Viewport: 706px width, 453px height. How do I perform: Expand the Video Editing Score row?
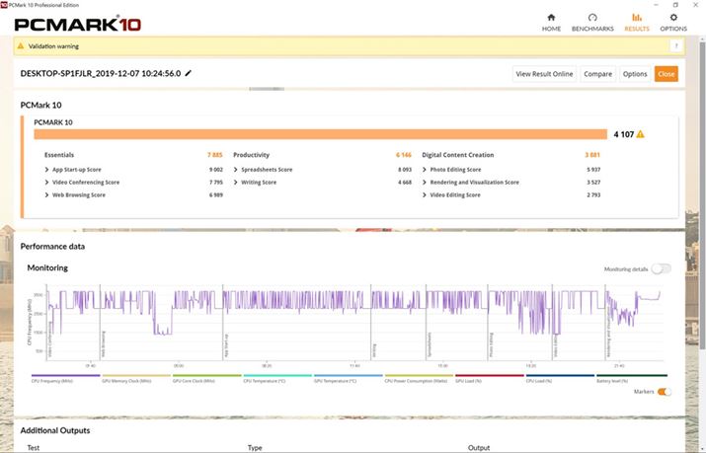[426, 194]
